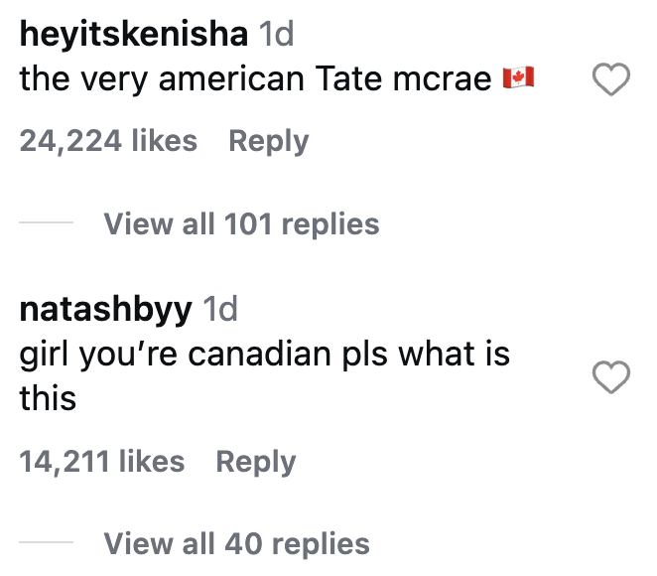
Task: Click the 1d timestamp beside heyitskenisha
Action: [x=277, y=36]
